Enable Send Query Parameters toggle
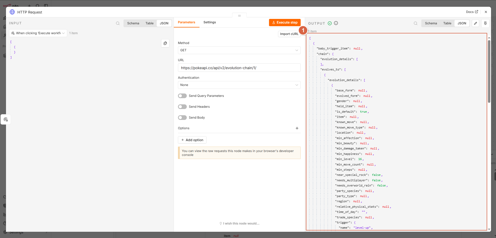Viewport: 496px width, 238px height. coord(182,96)
